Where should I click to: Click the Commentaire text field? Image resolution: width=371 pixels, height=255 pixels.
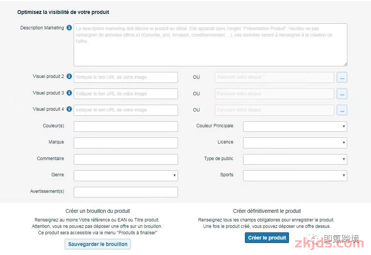pyautogui.click(x=126, y=159)
